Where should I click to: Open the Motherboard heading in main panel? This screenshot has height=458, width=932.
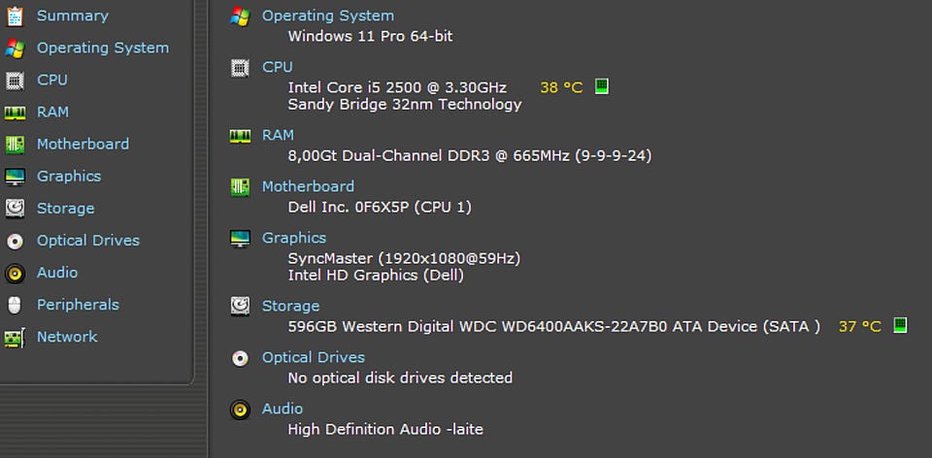point(308,186)
